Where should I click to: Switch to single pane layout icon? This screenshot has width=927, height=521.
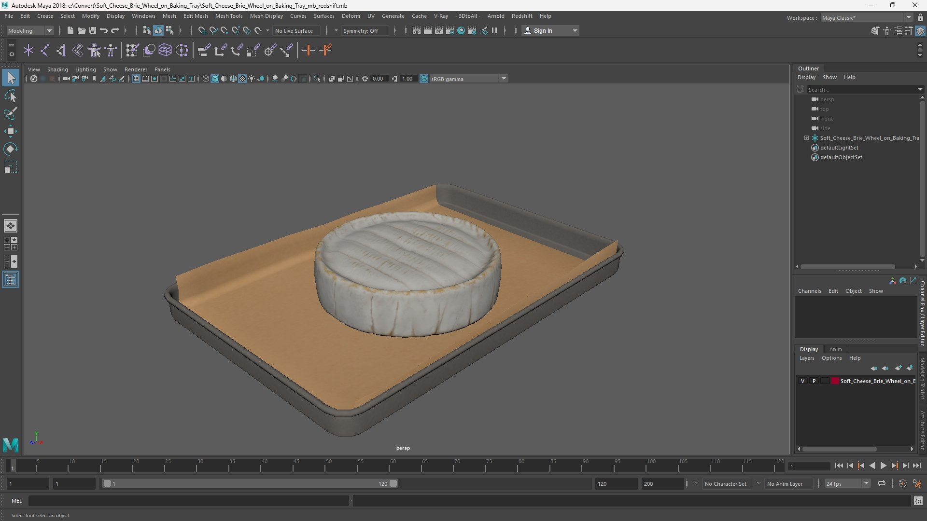11,226
